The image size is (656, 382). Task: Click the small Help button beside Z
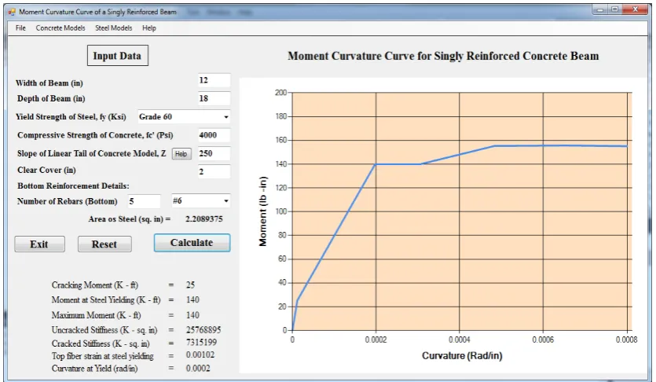[x=181, y=154]
